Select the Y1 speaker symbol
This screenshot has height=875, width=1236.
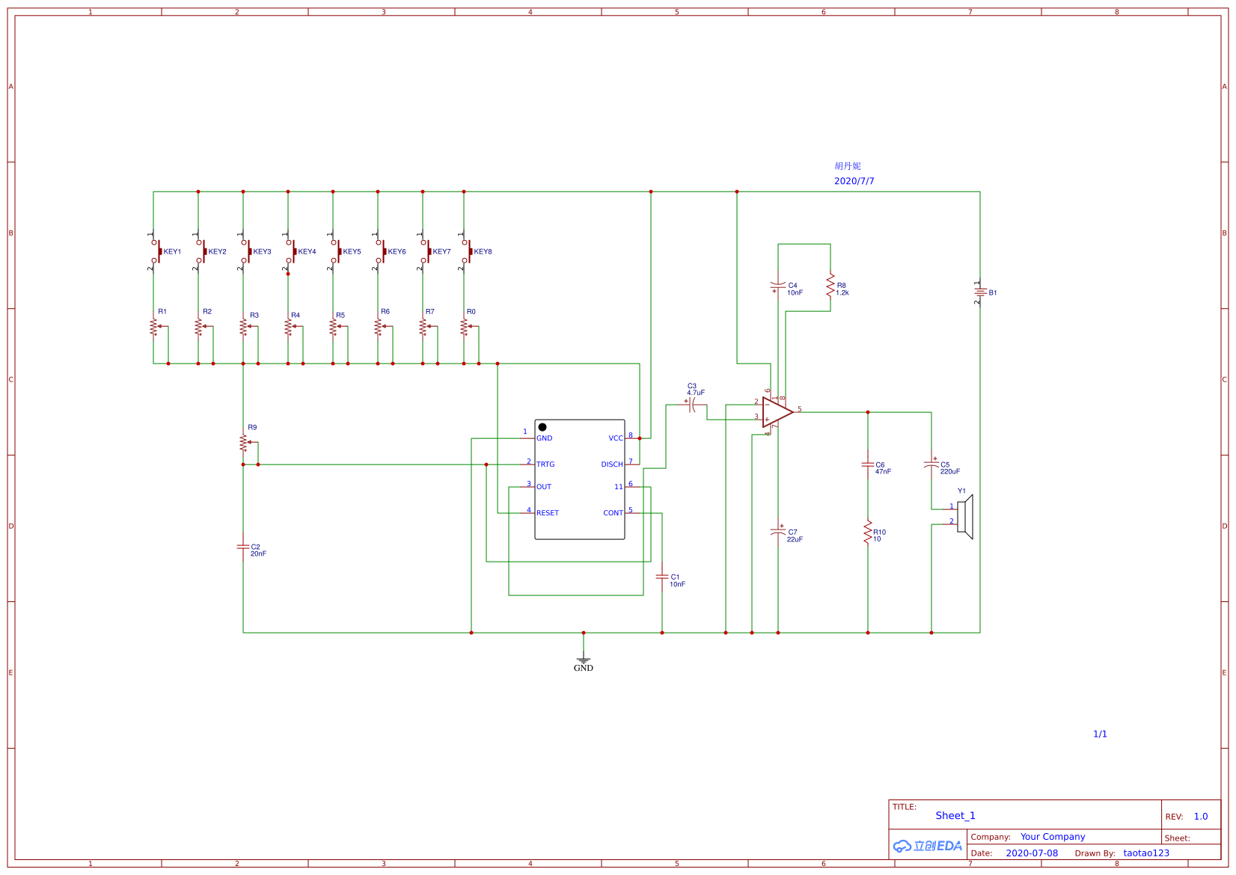click(x=964, y=517)
